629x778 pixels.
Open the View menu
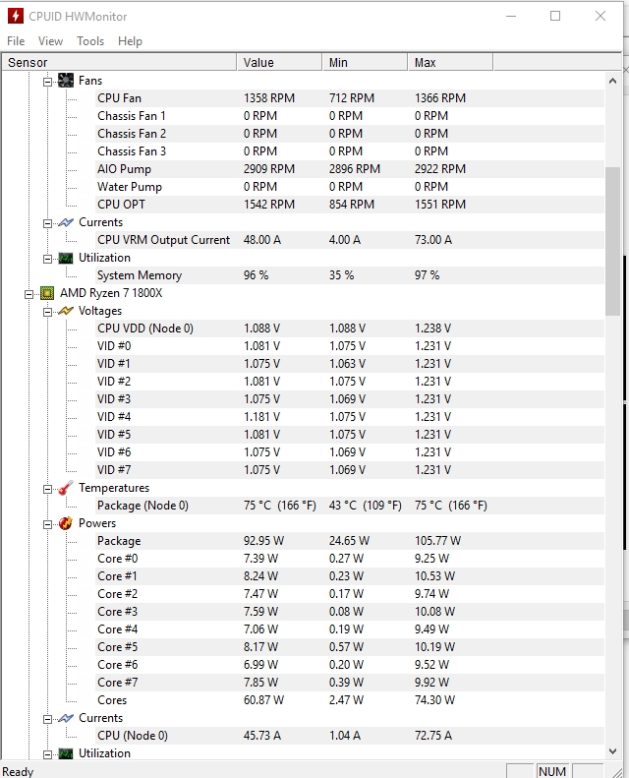pyautogui.click(x=50, y=41)
